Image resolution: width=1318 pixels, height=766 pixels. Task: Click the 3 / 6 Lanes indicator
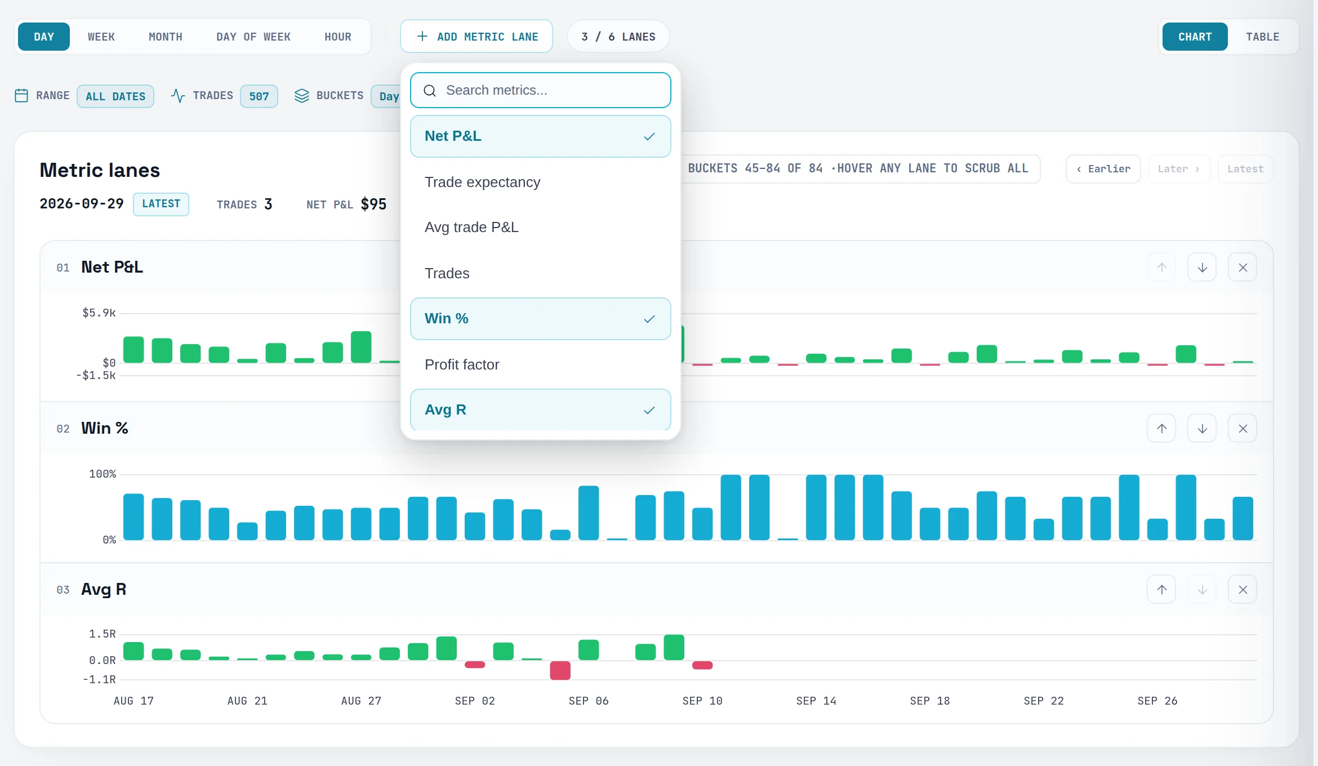(x=618, y=37)
